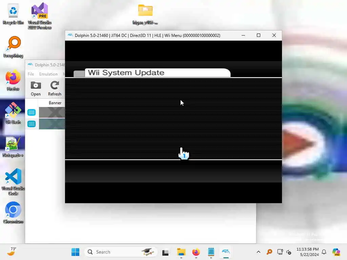
Task: Open the File menu in Dolphin main window
Action: click(x=31, y=74)
